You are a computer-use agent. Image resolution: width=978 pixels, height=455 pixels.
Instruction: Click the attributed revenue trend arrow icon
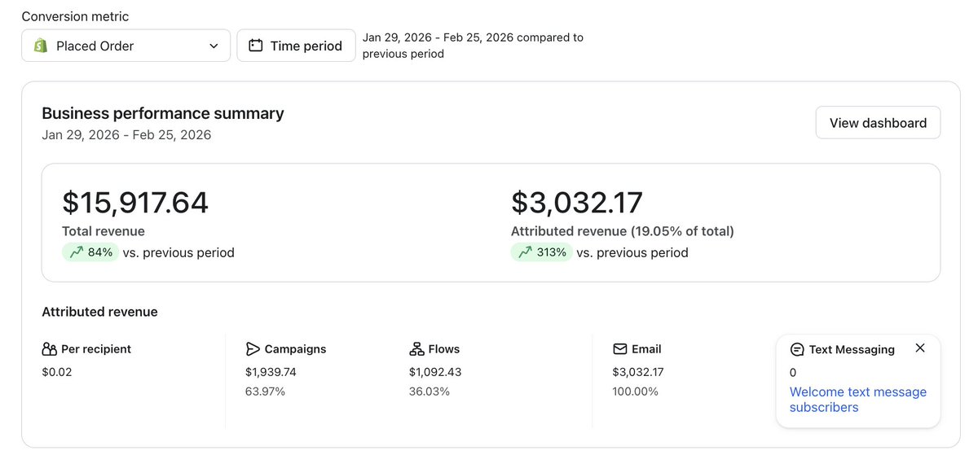pos(526,252)
